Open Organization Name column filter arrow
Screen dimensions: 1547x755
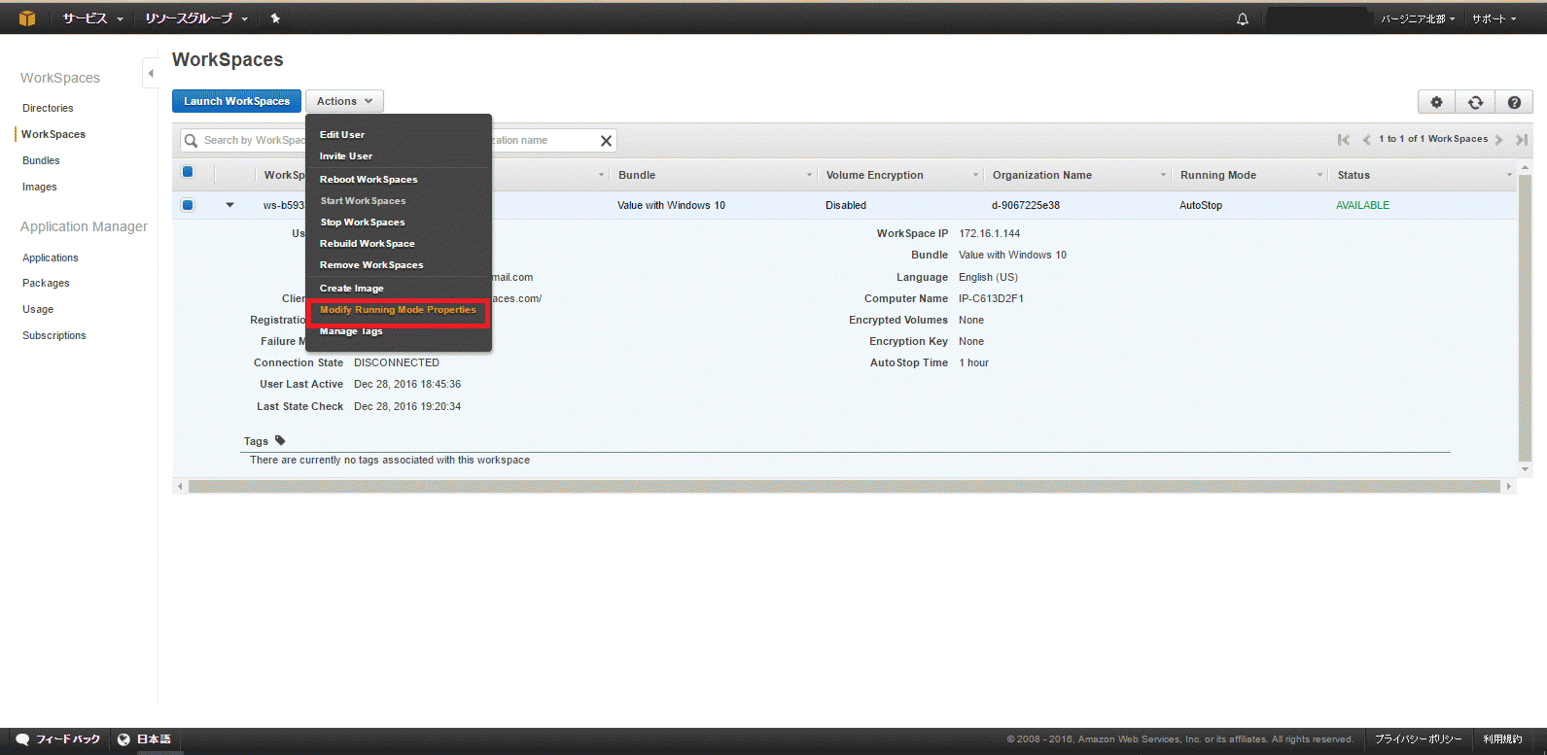[x=1163, y=175]
